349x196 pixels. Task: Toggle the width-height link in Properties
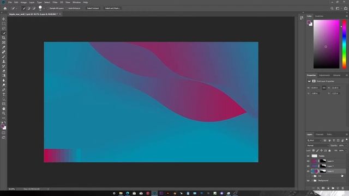pos(324,88)
